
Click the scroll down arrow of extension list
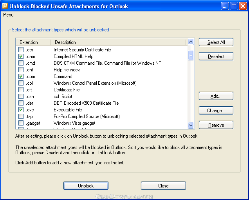pos(191,125)
